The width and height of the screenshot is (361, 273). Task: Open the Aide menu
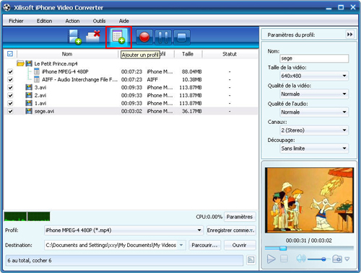(124, 21)
